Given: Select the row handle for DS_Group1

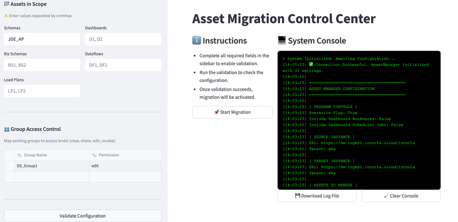Looking at the screenshot, I should (x=9, y=166).
